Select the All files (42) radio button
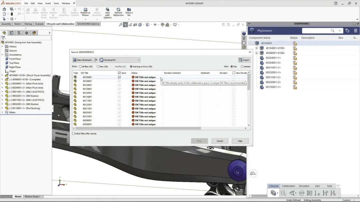This screenshot has height=202, width=360. 80,66
